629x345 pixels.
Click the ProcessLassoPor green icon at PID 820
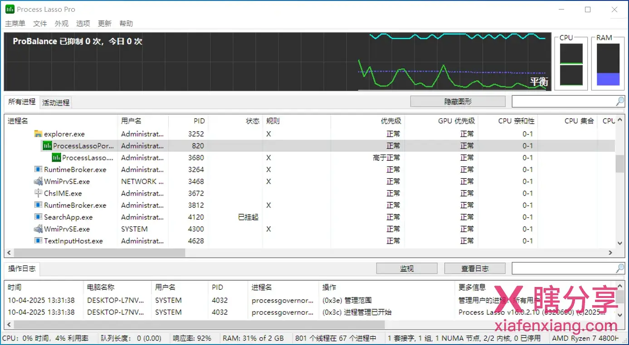(x=47, y=146)
